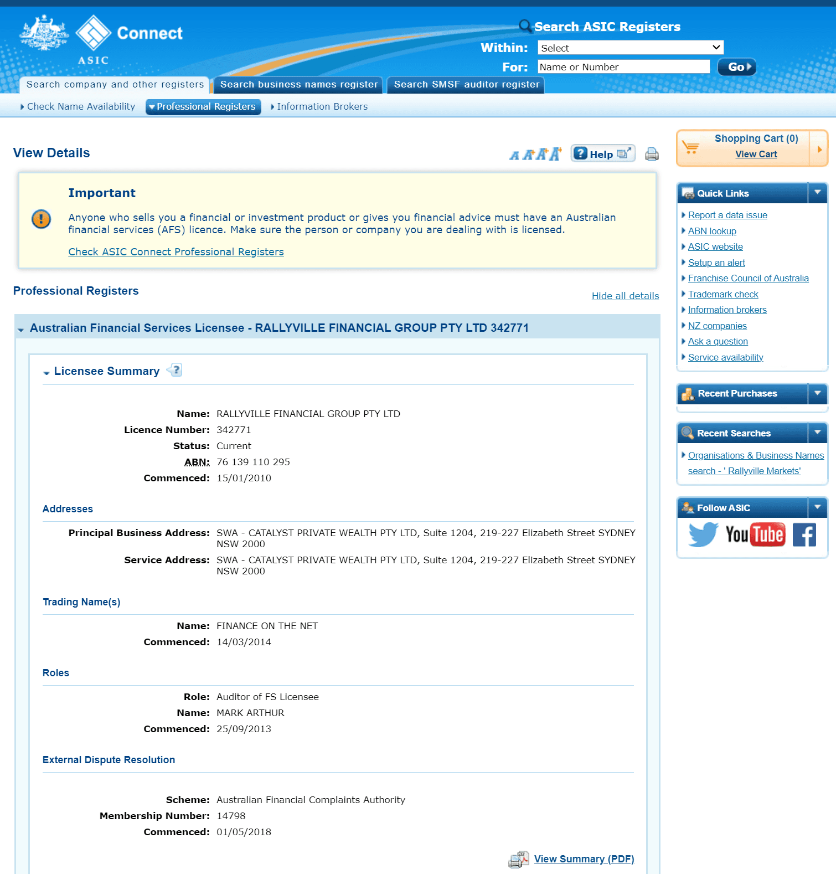
Task: Select Professional Registers submenu
Action: coord(203,106)
